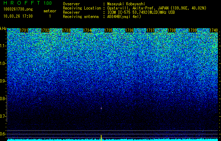Click the ICOM IC-575 receiver description
Screen dimensions: 221x141
(141, 12)
